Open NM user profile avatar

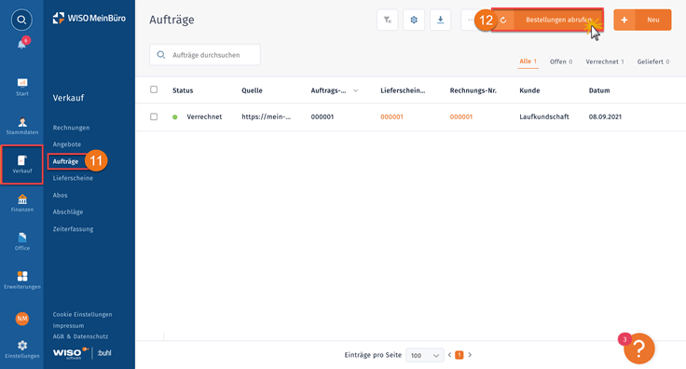21,319
